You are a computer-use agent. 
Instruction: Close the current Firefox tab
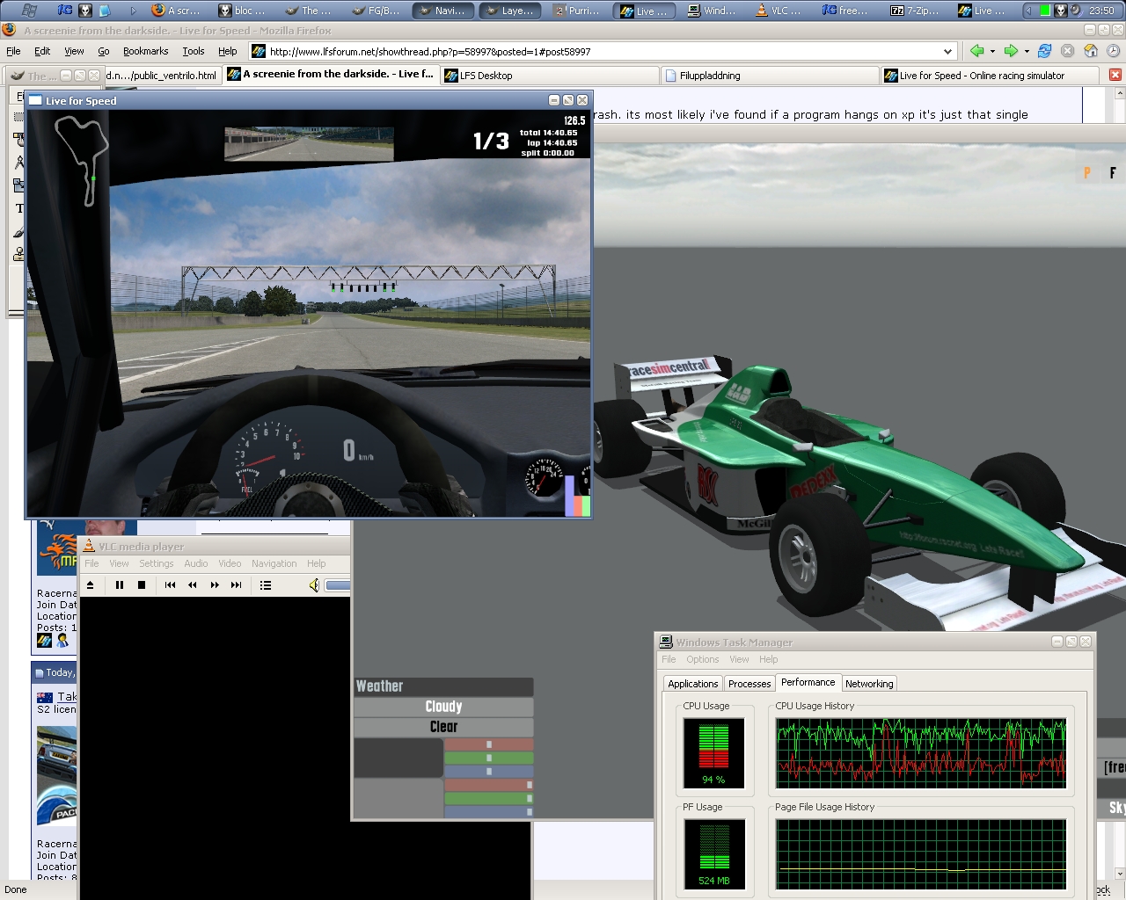[x=1115, y=75]
